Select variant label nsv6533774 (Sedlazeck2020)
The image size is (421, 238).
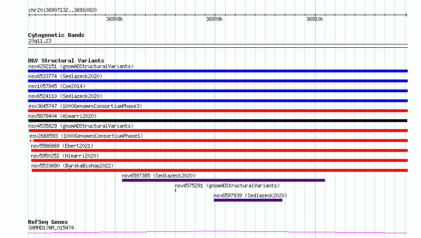[x=65, y=76]
